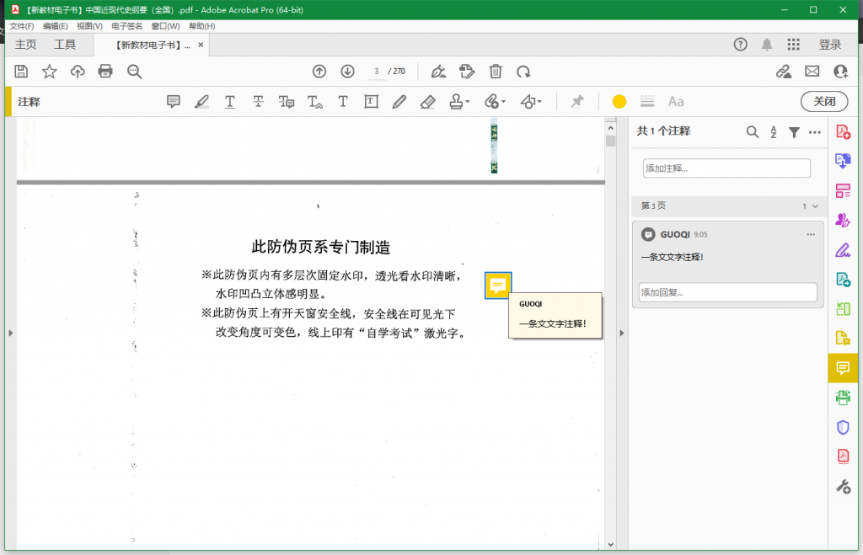Switch to the 工具 tab
The width and height of the screenshot is (863, 555).
click(x=65, y=45)
